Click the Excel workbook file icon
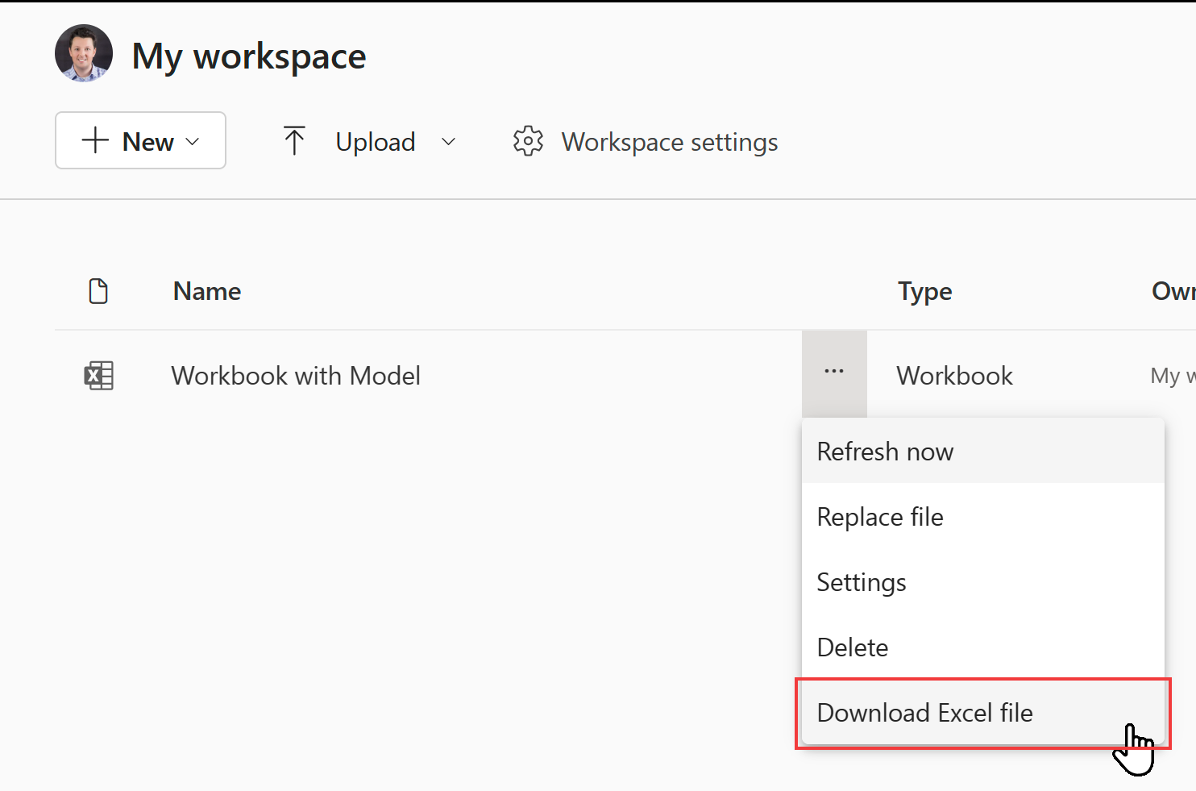The width and height of the screenshot is (1196, 791). 98,375
